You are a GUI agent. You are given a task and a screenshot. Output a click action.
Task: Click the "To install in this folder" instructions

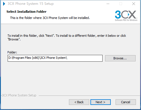tap(67, 37)
